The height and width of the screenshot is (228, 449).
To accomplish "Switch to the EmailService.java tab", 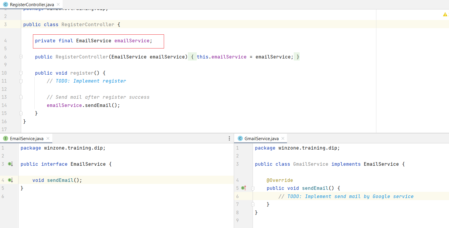I will [x=26, y=138].
